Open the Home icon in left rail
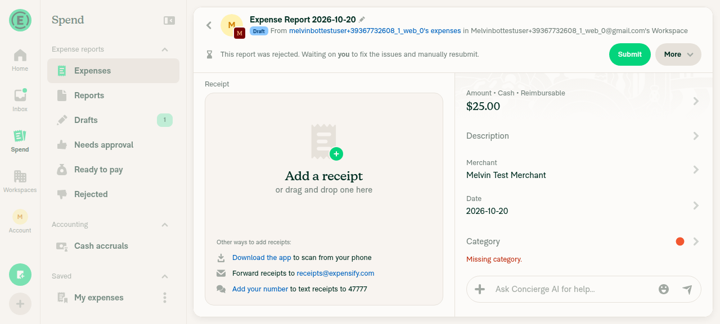The height and width of the screenshot is (324, 720). pyautogui.click(x=20, y=55)
